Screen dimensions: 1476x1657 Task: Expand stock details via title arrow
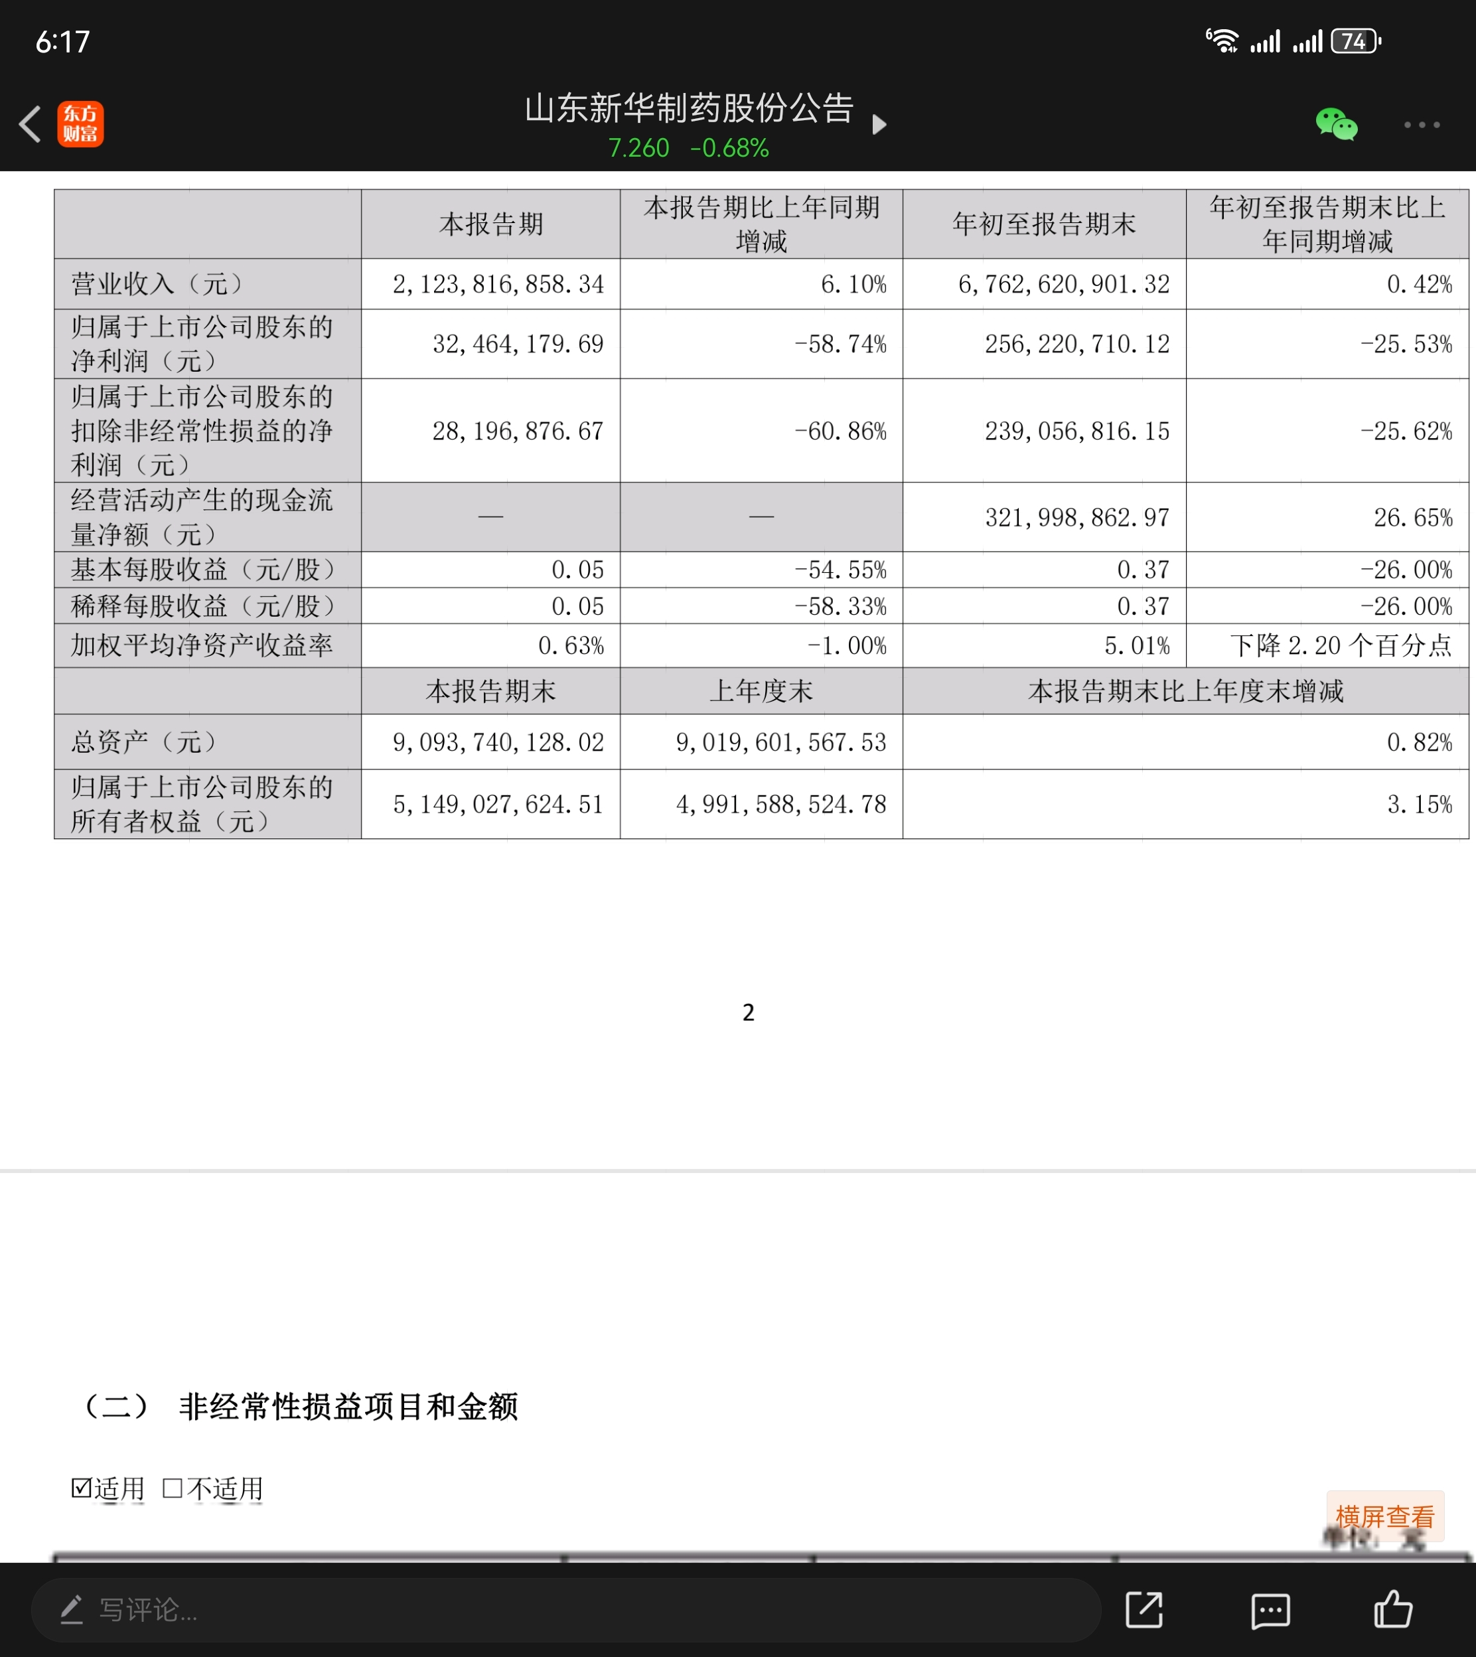[879, 124]
